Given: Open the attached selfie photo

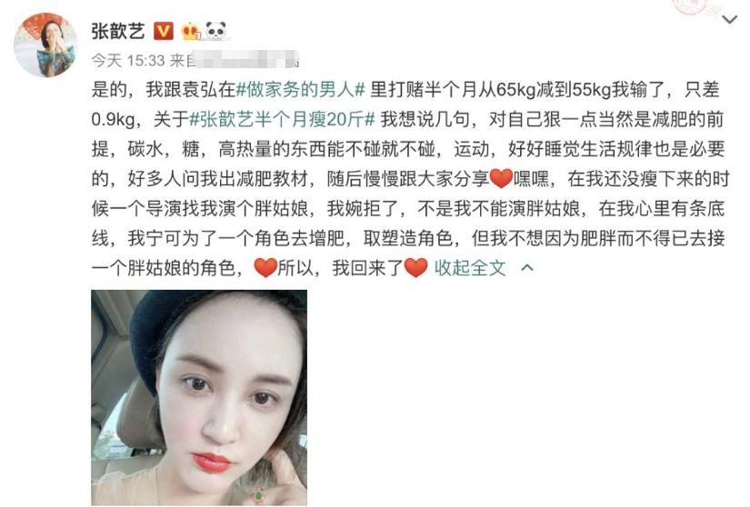Looking at the screenshot, I should point(199,398).
